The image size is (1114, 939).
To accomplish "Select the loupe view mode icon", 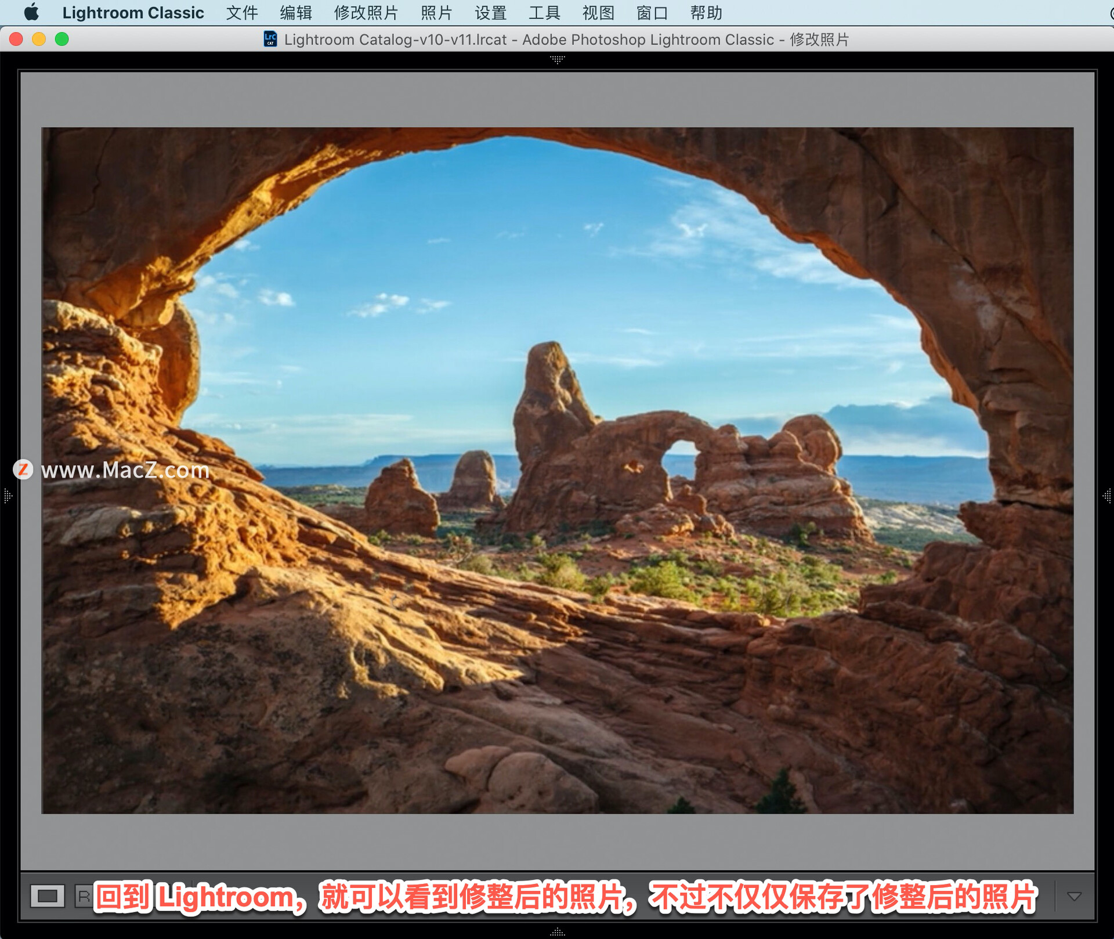I will [47, 896].
